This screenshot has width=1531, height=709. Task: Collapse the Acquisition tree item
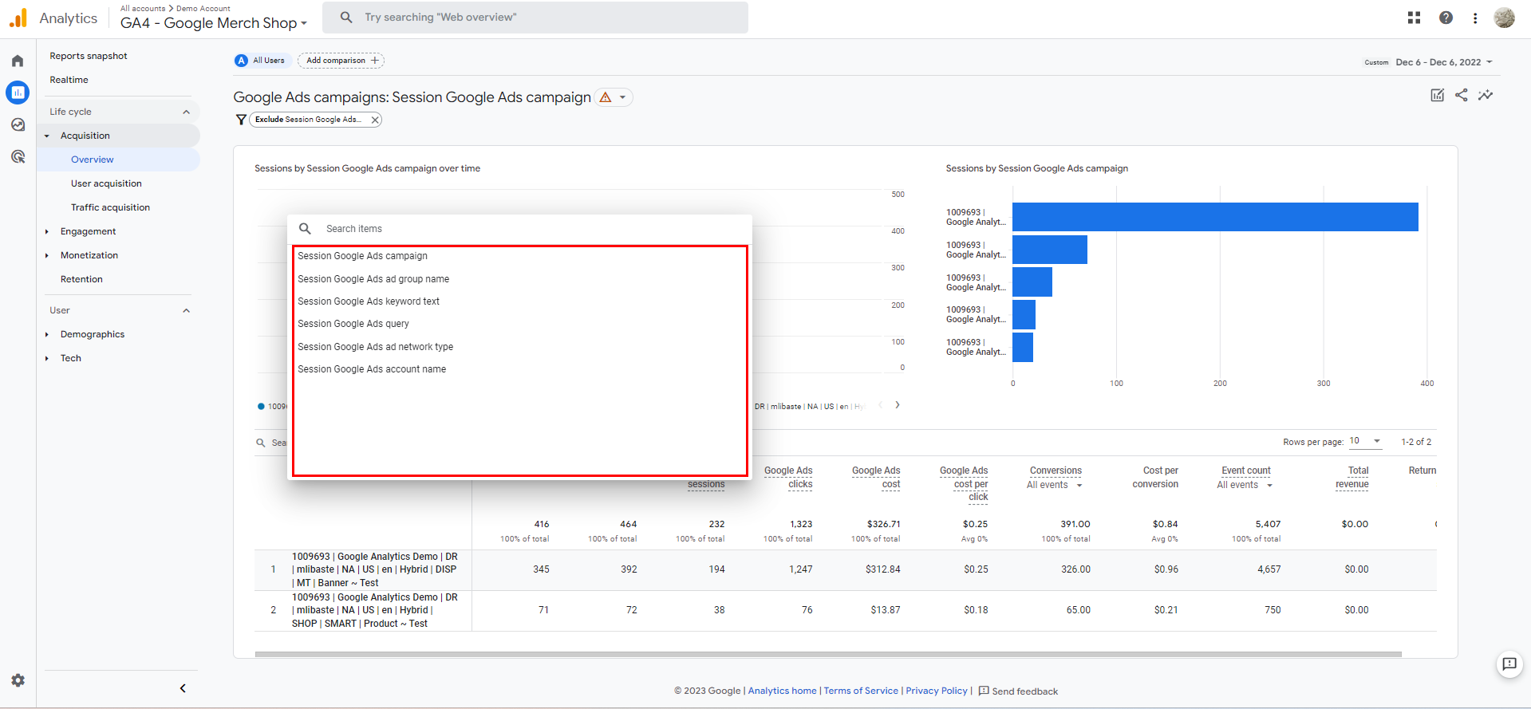pos(47,136)
